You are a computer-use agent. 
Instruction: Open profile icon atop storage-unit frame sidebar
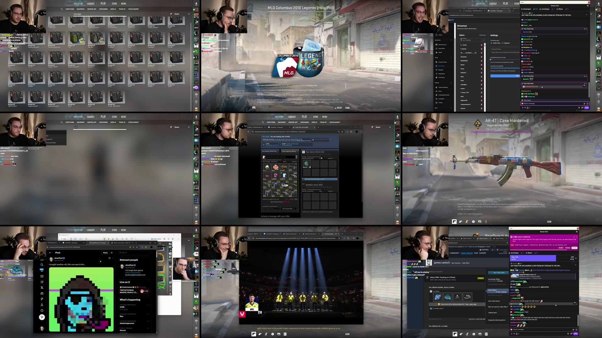click(196, 4)
